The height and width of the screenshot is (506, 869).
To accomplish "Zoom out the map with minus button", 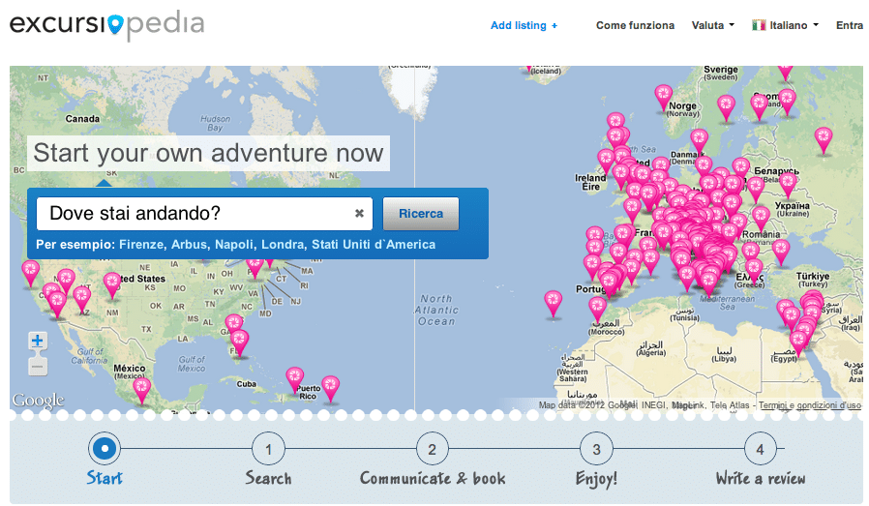I will [x=38, y=367].
